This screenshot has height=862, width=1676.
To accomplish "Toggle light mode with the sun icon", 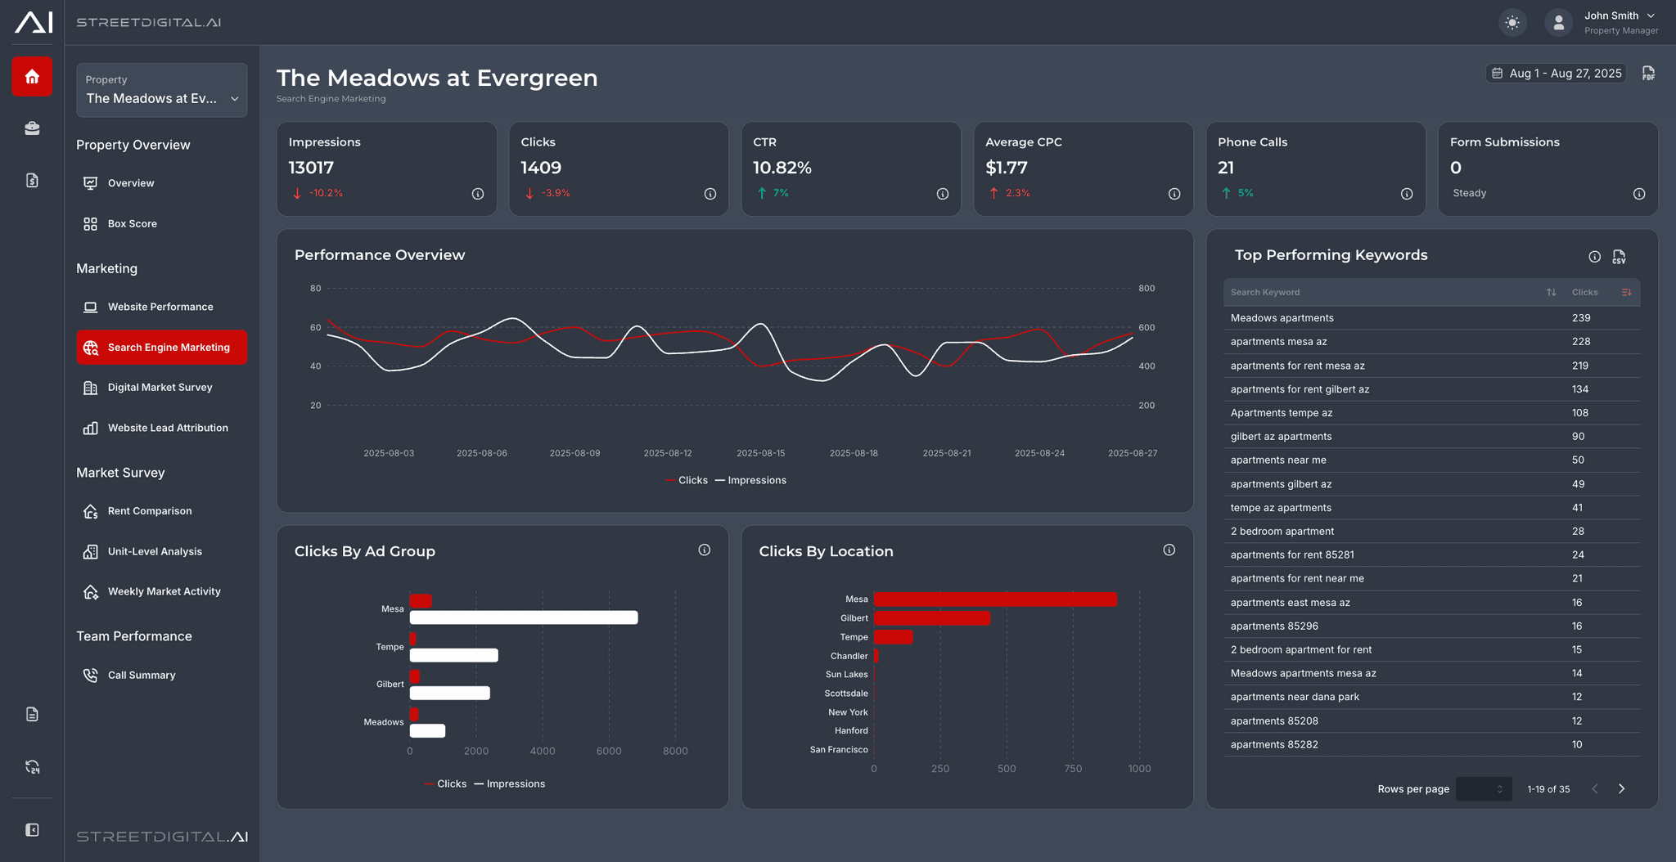I will pyautogui.click(x=1512, y=22).
